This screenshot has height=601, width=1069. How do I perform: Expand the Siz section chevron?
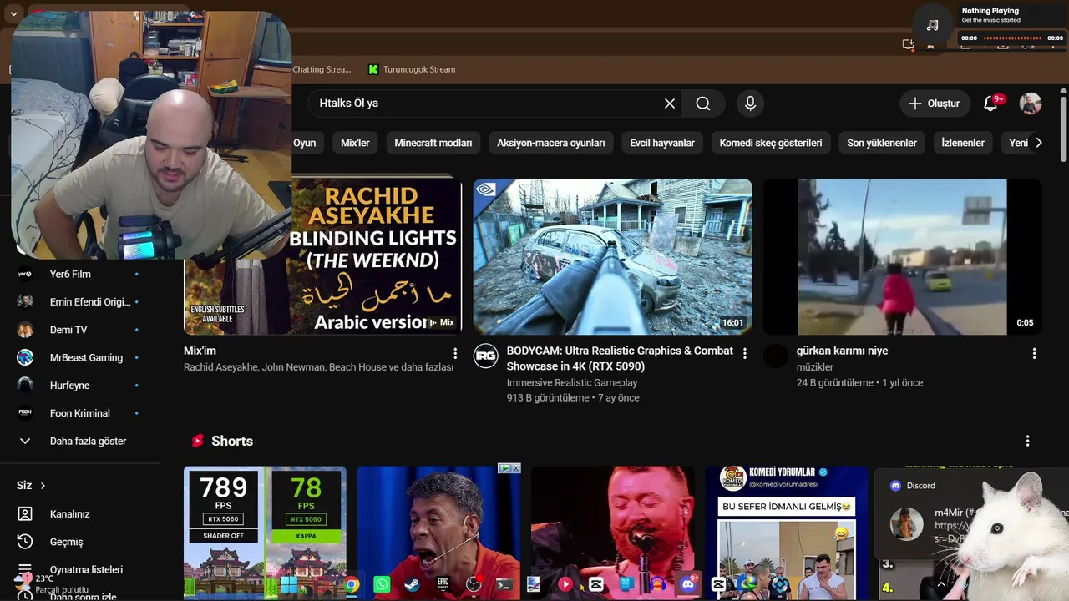(43, 486)
